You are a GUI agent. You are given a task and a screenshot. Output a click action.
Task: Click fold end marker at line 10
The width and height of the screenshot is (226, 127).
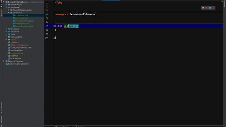(x=54, y=38)
